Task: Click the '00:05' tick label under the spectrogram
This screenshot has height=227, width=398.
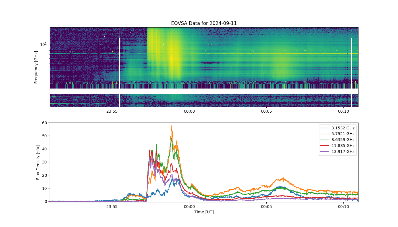Action: 266,111
